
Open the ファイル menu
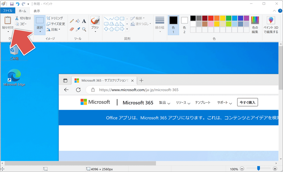pos(8,11)
